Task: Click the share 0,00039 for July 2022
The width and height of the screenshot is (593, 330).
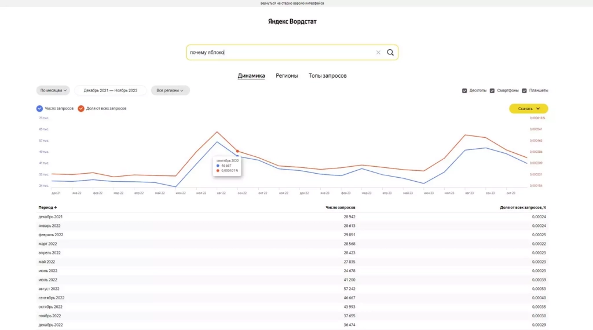Action: tap(539, 280)
